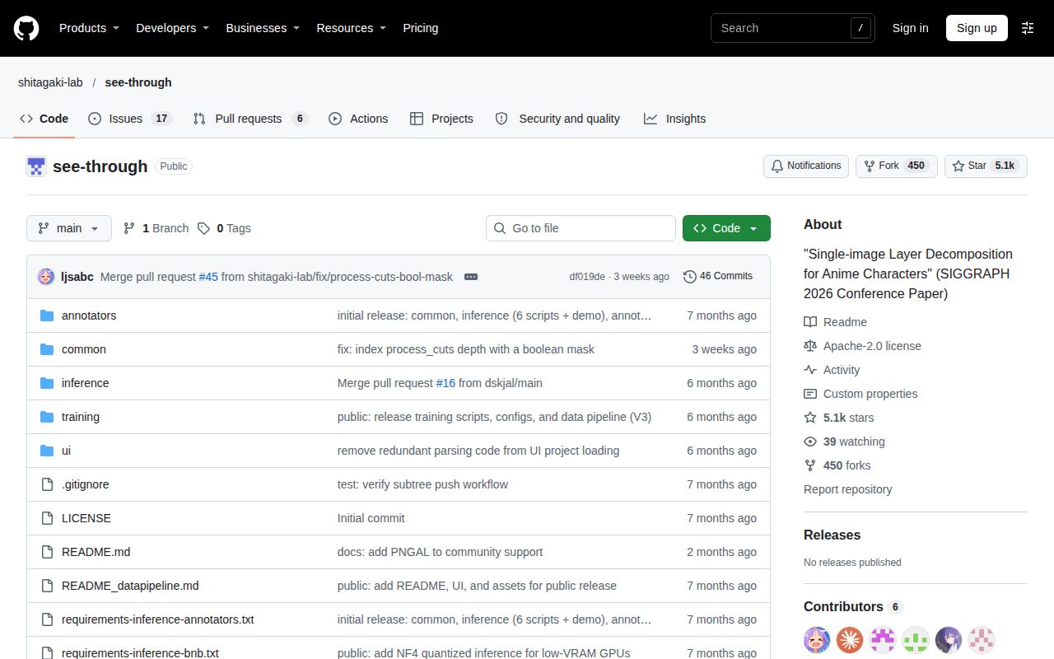Open the Pricing link
The image size is (1054, 659).
point(420,28)
